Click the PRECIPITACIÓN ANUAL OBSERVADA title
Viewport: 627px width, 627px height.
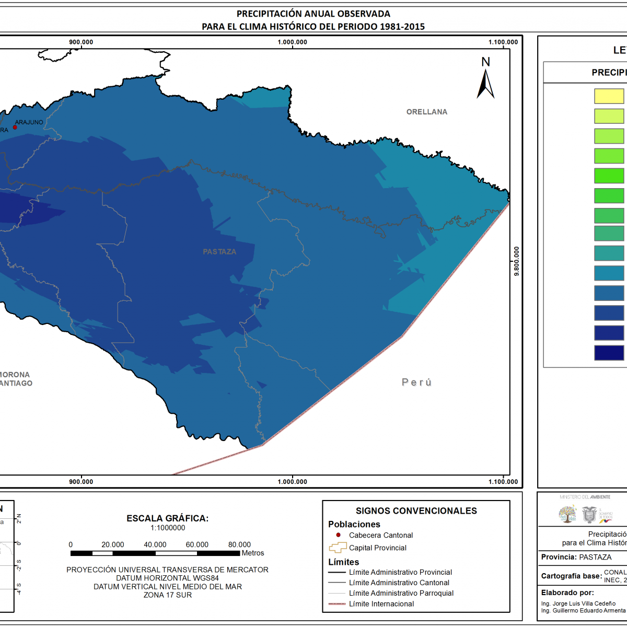pos(313,14)
